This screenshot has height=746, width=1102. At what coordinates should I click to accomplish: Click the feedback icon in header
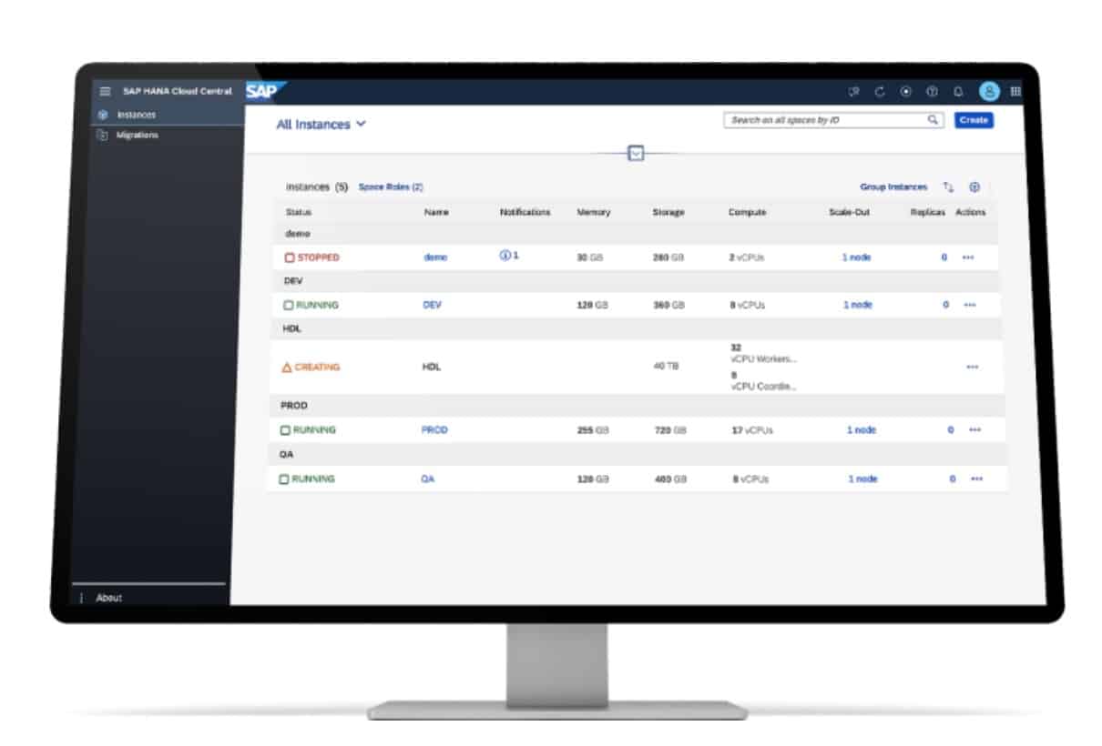[853, 92]
